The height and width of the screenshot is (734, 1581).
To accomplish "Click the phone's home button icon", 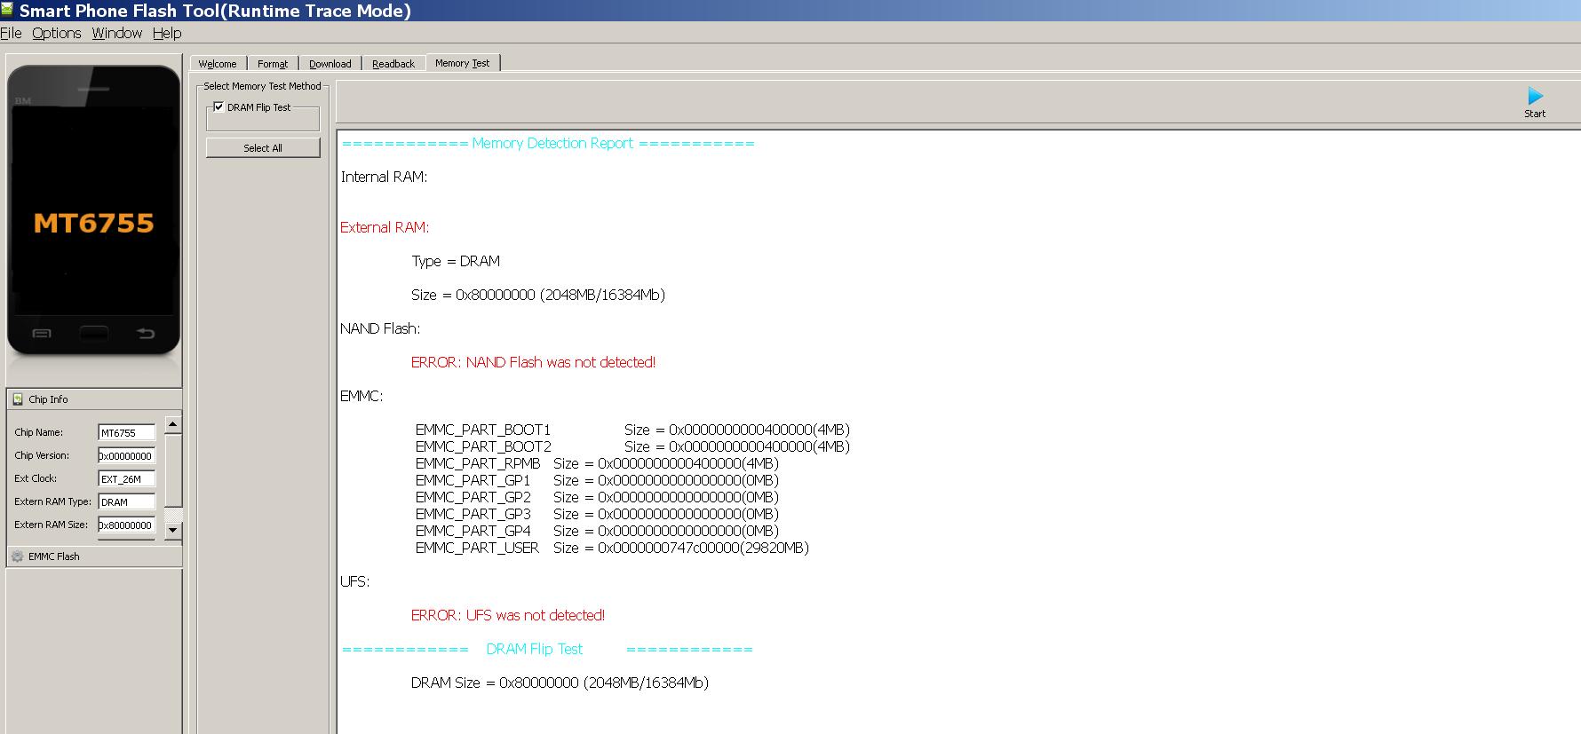I will (x=94, y=334).
